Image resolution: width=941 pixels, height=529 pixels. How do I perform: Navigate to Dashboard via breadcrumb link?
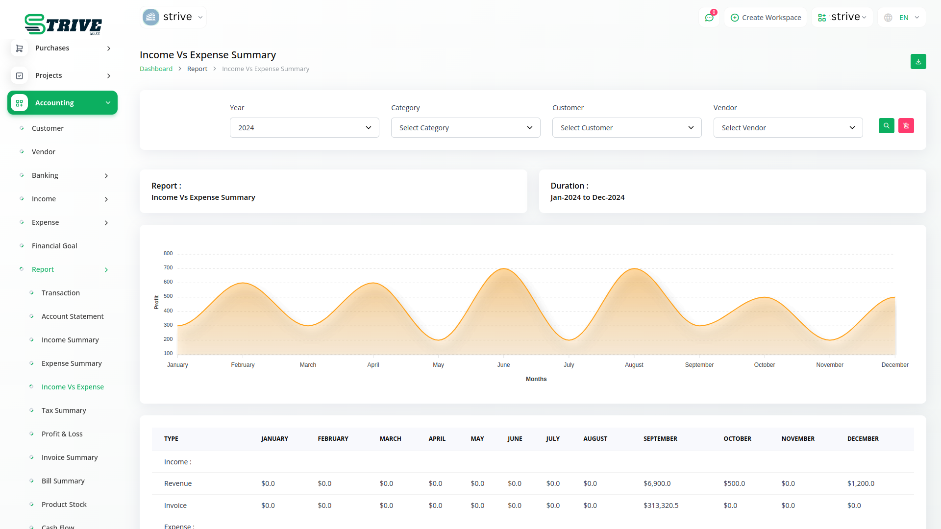[156, 69]
